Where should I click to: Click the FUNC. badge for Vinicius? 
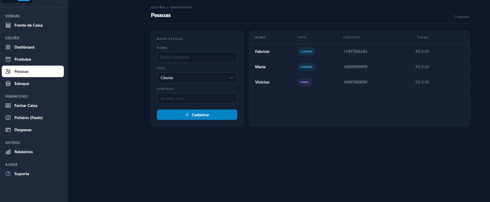(x=305, y=82)
